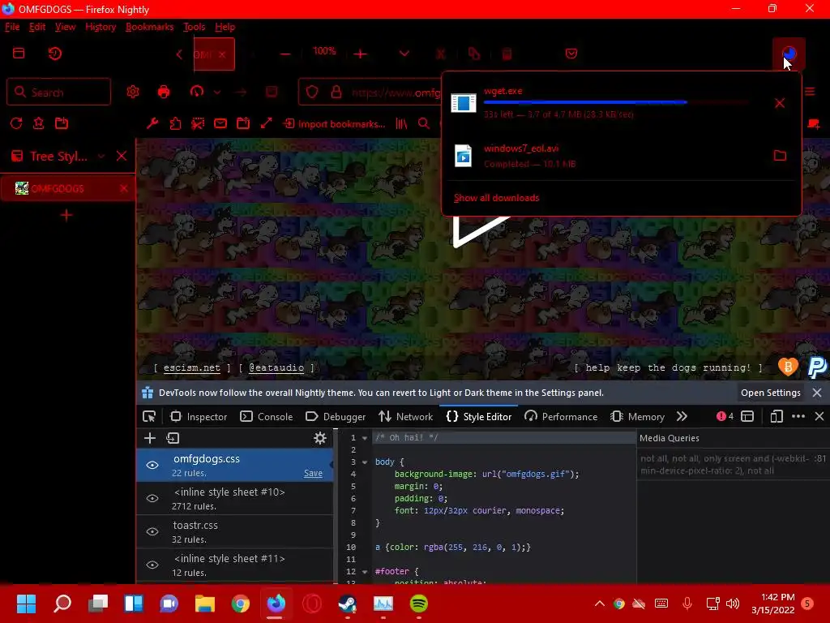This screenshot has width=830, height=623.
Task: Open the escism.net footer link
Action: [191, 367]
